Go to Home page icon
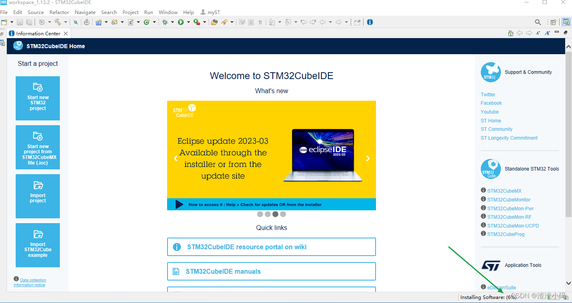 pos(511,33)
